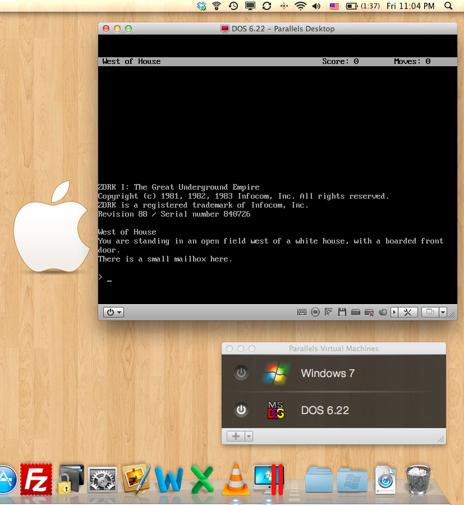Open virtual machine configuration wrench button

tap(408, 312)
